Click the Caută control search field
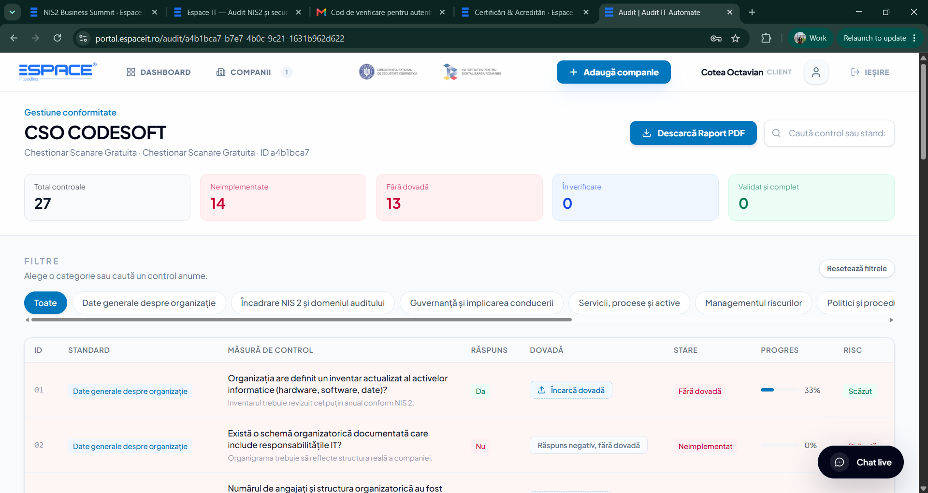 [x=829, y=133]
